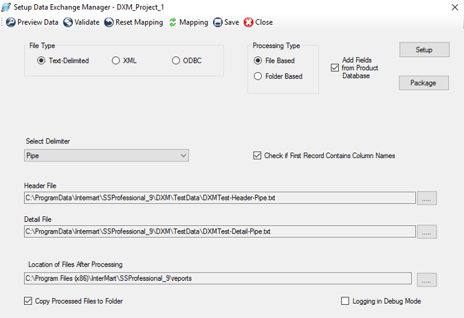The image size is (464, 318).
Task: Expand the Select Delimiter dropdown
Action: [183, 156]
